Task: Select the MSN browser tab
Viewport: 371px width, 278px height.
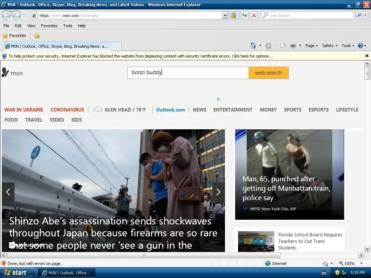Action: [57, 46]
